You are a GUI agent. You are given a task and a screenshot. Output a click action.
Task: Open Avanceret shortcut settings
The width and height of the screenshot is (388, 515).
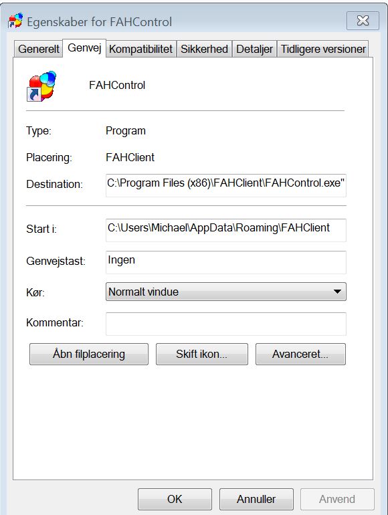pos(300,354)
